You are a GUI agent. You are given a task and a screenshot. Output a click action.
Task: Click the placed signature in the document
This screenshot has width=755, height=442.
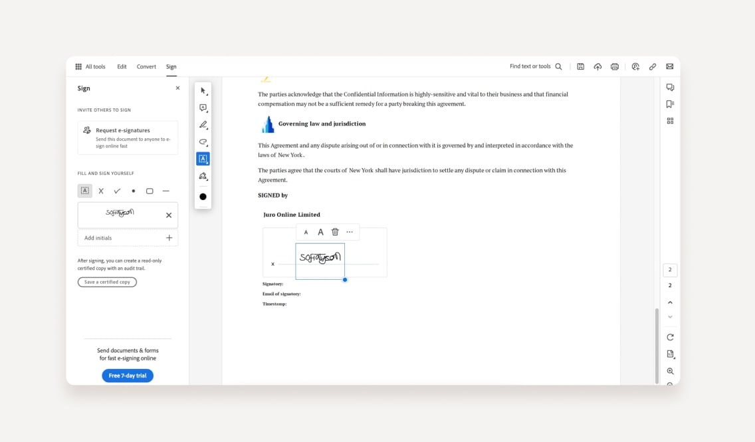point(320,261)
